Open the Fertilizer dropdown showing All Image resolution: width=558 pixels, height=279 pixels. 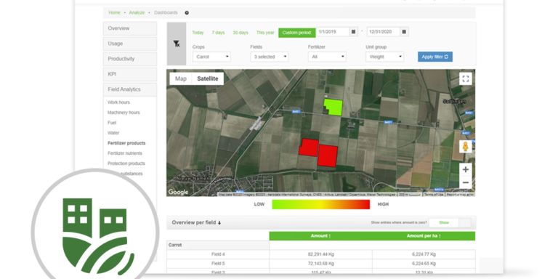pos(327,57)
